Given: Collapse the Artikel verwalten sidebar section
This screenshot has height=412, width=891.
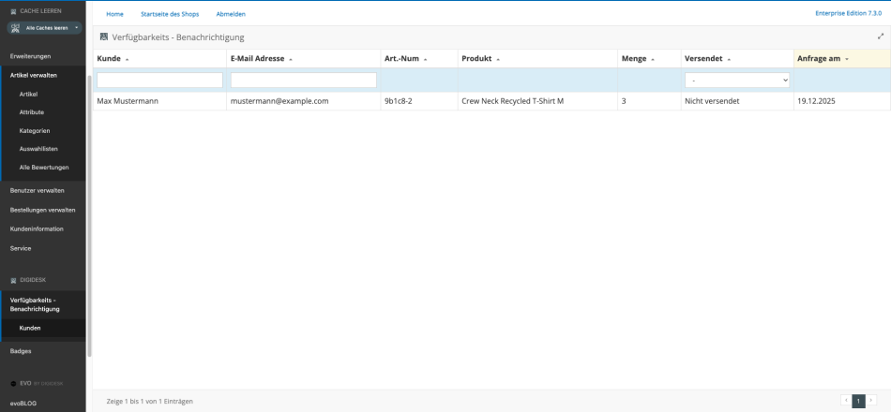Looking at the screenshot, I should point(34,75).
